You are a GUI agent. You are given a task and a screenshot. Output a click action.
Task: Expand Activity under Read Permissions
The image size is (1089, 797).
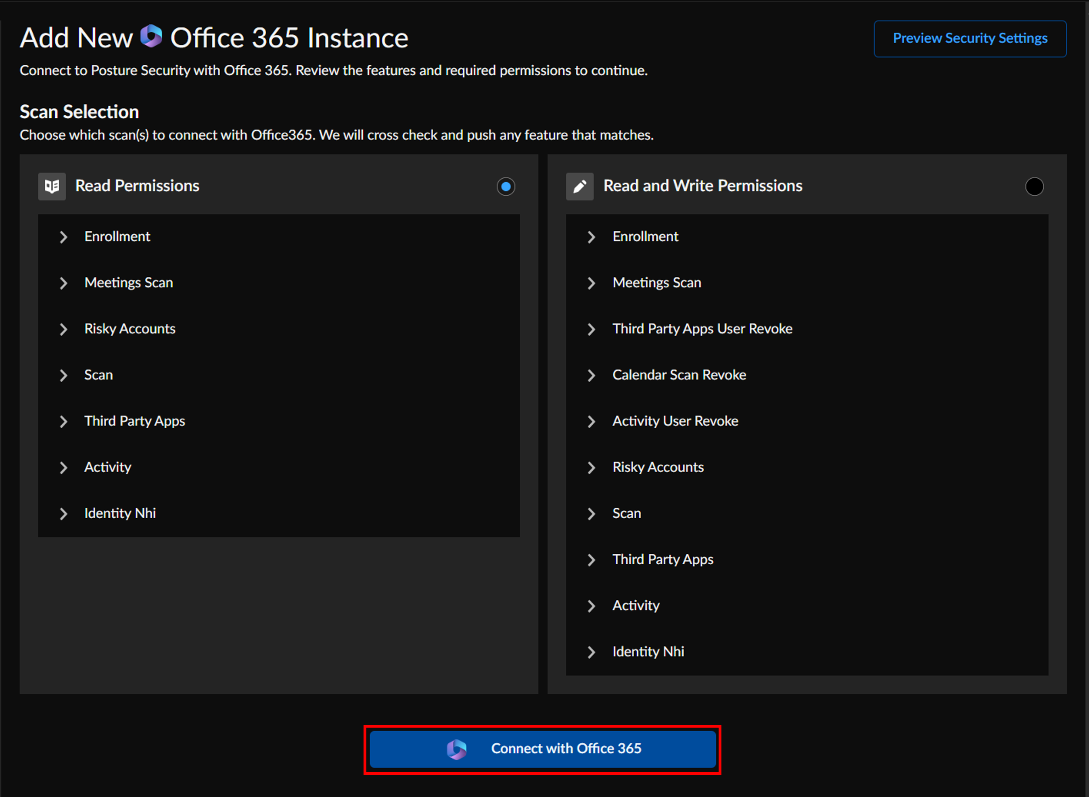[63, 467]
